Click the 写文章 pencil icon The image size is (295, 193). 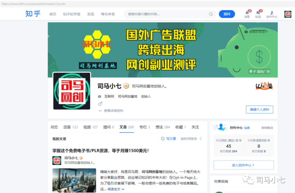tap(163, 139)
